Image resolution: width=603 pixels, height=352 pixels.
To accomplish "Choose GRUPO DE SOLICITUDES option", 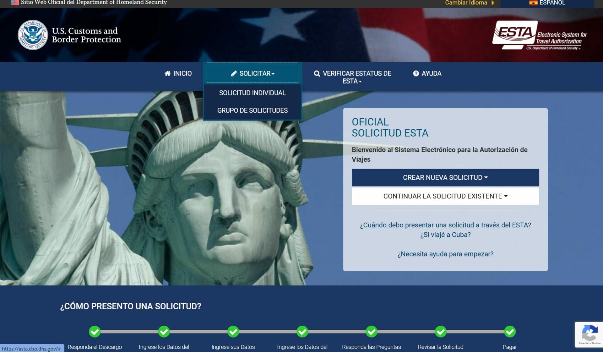I will click(253, 111).
